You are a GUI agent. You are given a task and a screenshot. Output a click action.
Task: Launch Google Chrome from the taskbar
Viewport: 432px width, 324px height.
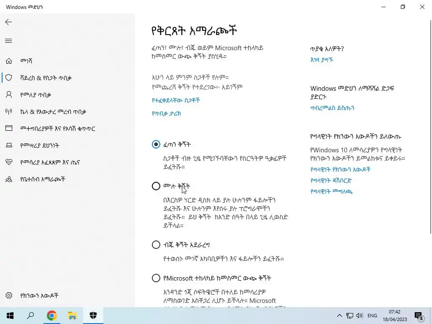(51, 316)
